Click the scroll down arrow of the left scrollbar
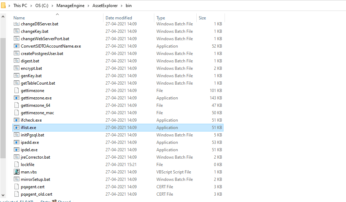This screenshot has height=202, width=346. point(3,195)
